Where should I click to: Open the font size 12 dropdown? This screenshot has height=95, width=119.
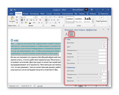(42, 17)
